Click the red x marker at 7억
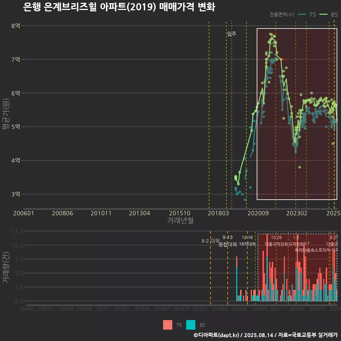The width and height of the screenshot is (341, 341). [x=283, y=59]
